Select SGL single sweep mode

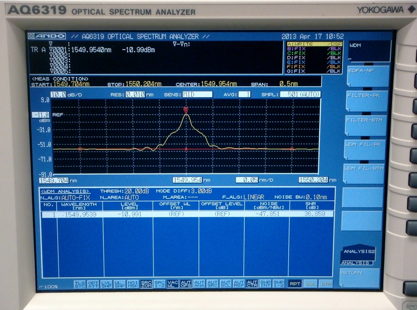311,284
